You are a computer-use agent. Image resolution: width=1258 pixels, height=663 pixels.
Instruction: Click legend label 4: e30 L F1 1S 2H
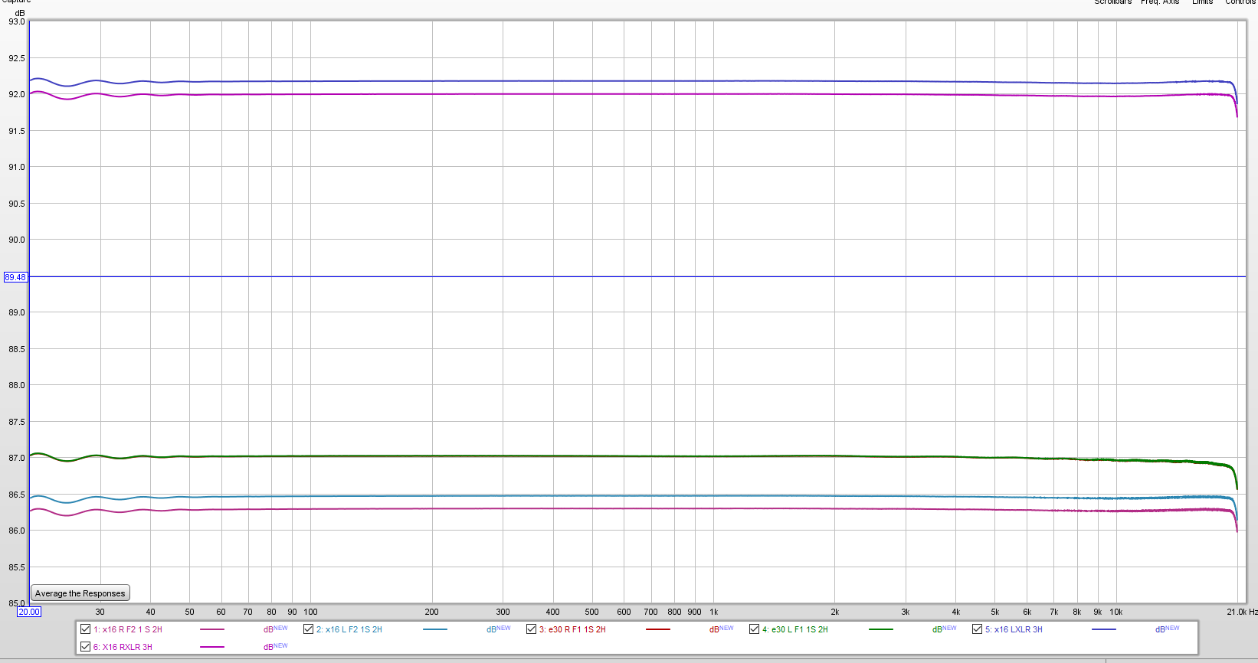795,629
